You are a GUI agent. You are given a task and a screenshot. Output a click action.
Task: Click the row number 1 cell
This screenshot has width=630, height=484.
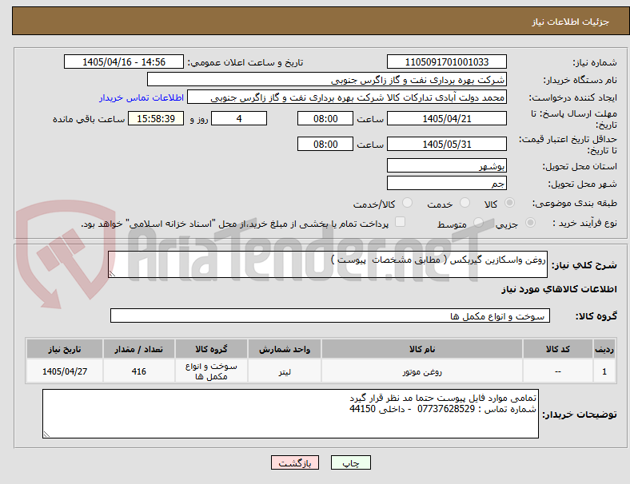coord(604,371)
